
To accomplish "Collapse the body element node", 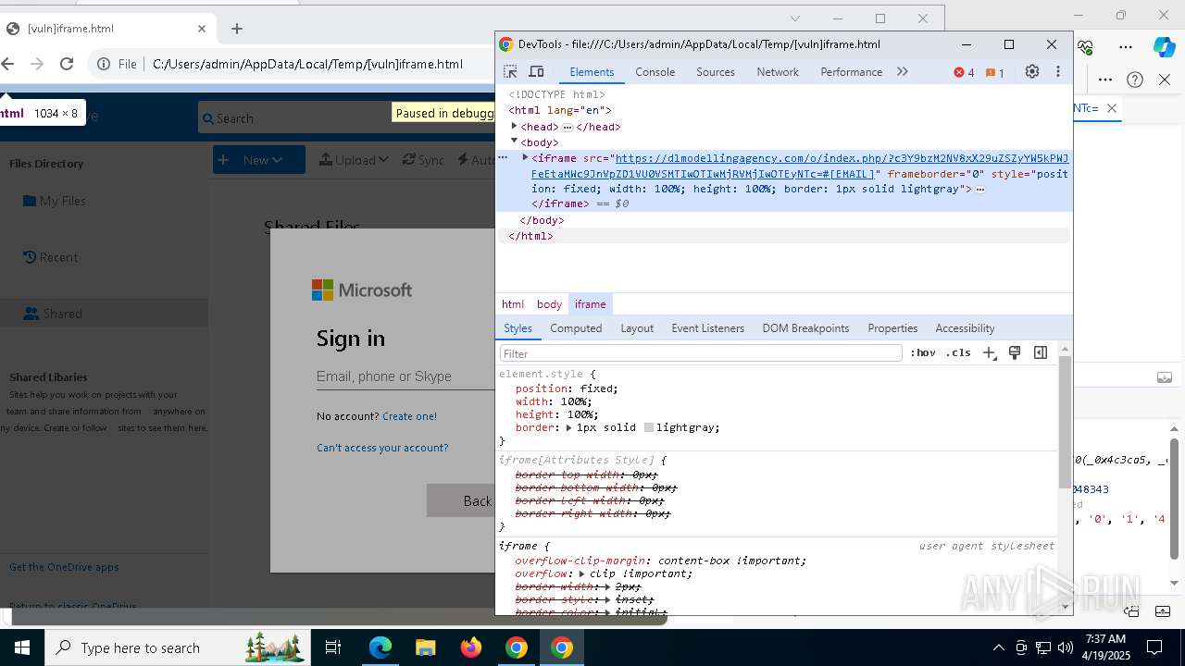I will click(x=514, y=142).
